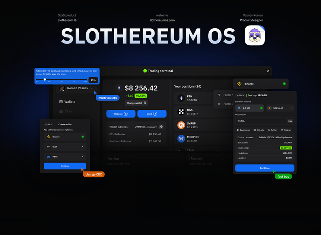The image size is (321, 235).
Task: Expand the Bybit row arrow
Action: (83, 147)
